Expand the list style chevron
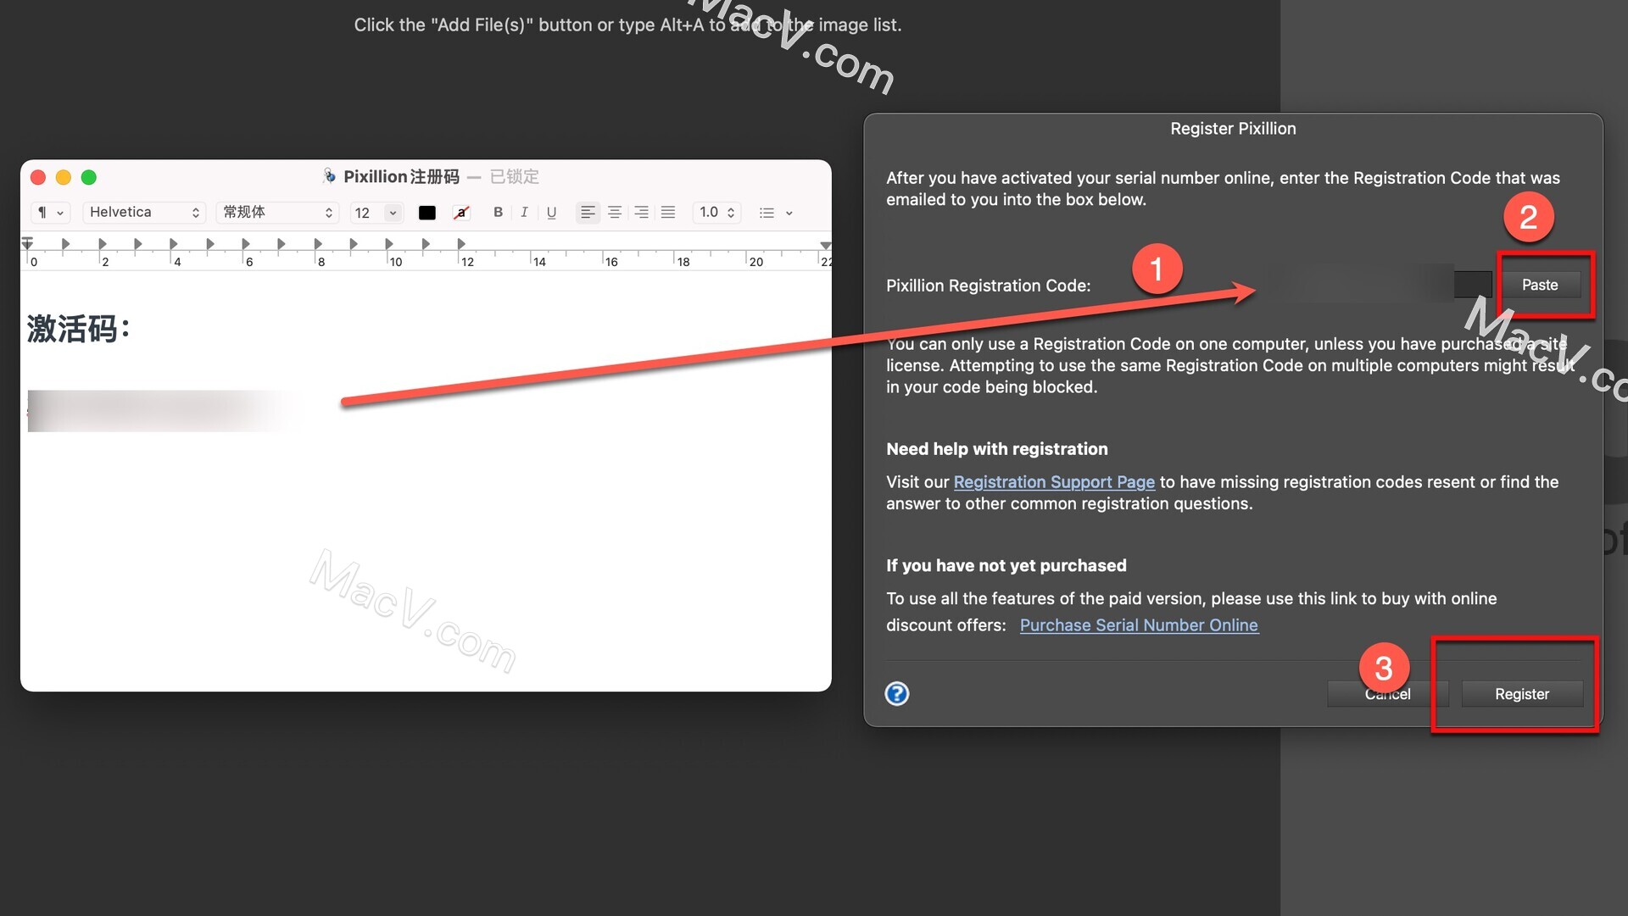The height and width of the screenshot is (916, 1628). (x=789, y=214)
